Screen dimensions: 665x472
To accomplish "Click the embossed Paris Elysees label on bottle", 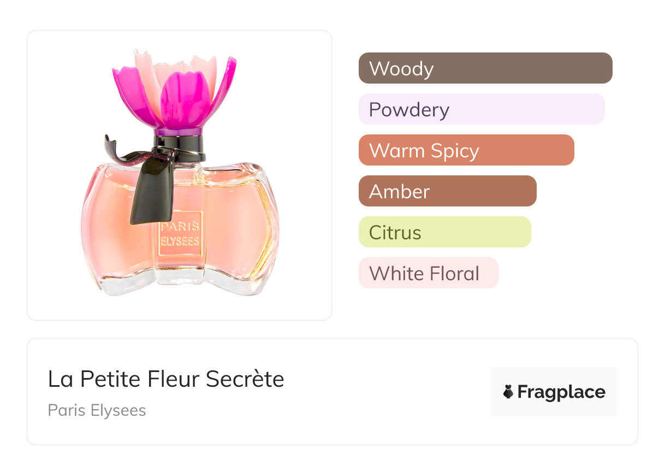I will (180, 234).
